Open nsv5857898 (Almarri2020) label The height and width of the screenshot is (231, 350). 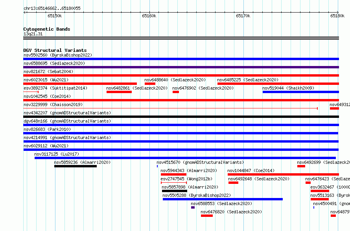pyautogui.click(x=190, y=187)
